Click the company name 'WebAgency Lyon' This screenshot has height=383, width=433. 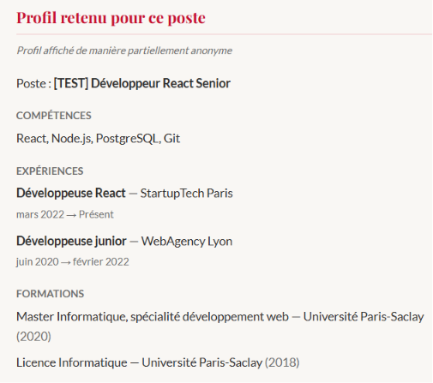[187, 241]
